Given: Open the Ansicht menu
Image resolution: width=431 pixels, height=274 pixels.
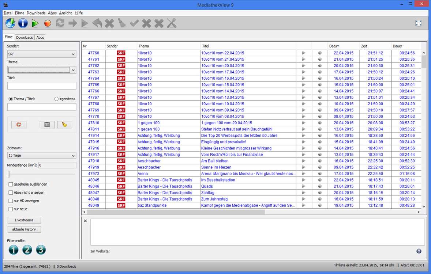Looking at the screenshot, I should pos(65,13).
